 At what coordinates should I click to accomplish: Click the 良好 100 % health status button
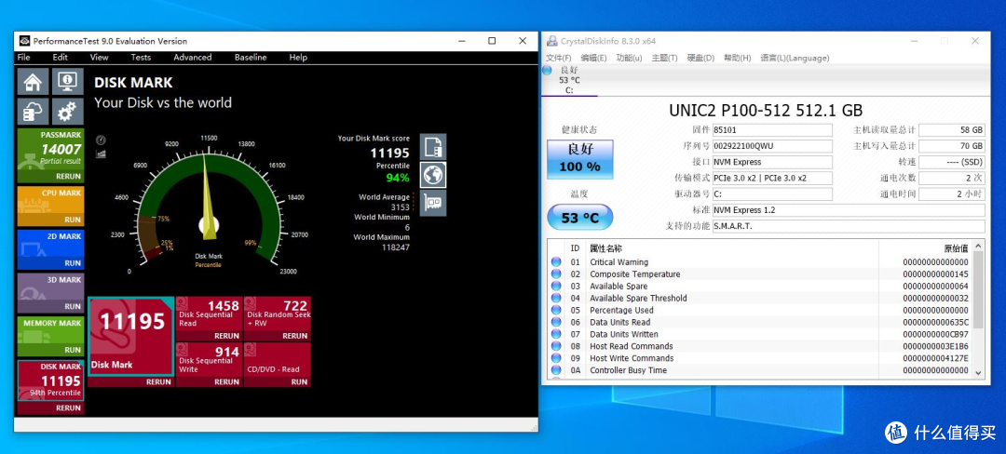tap(580, 159)
